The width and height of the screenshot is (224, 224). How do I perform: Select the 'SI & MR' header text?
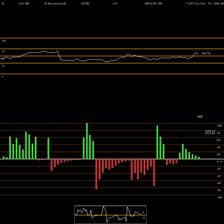[x=24, y=4]
